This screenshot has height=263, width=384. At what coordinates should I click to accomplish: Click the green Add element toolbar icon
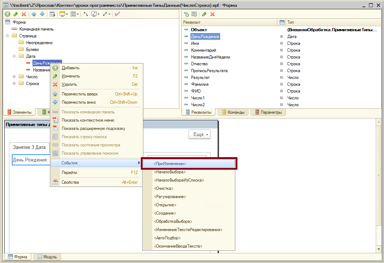[7, 14]
